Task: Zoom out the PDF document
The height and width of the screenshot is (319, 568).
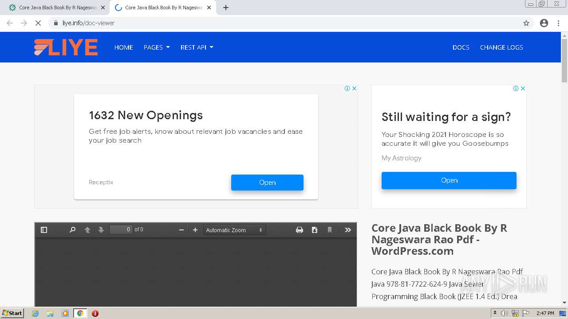Action: click(x=181, y=230)
